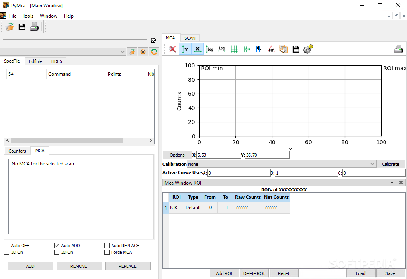The width and height of the screenshot is (407, 279).
Task: Click the REPLACE button
Action: click(127, 266)
